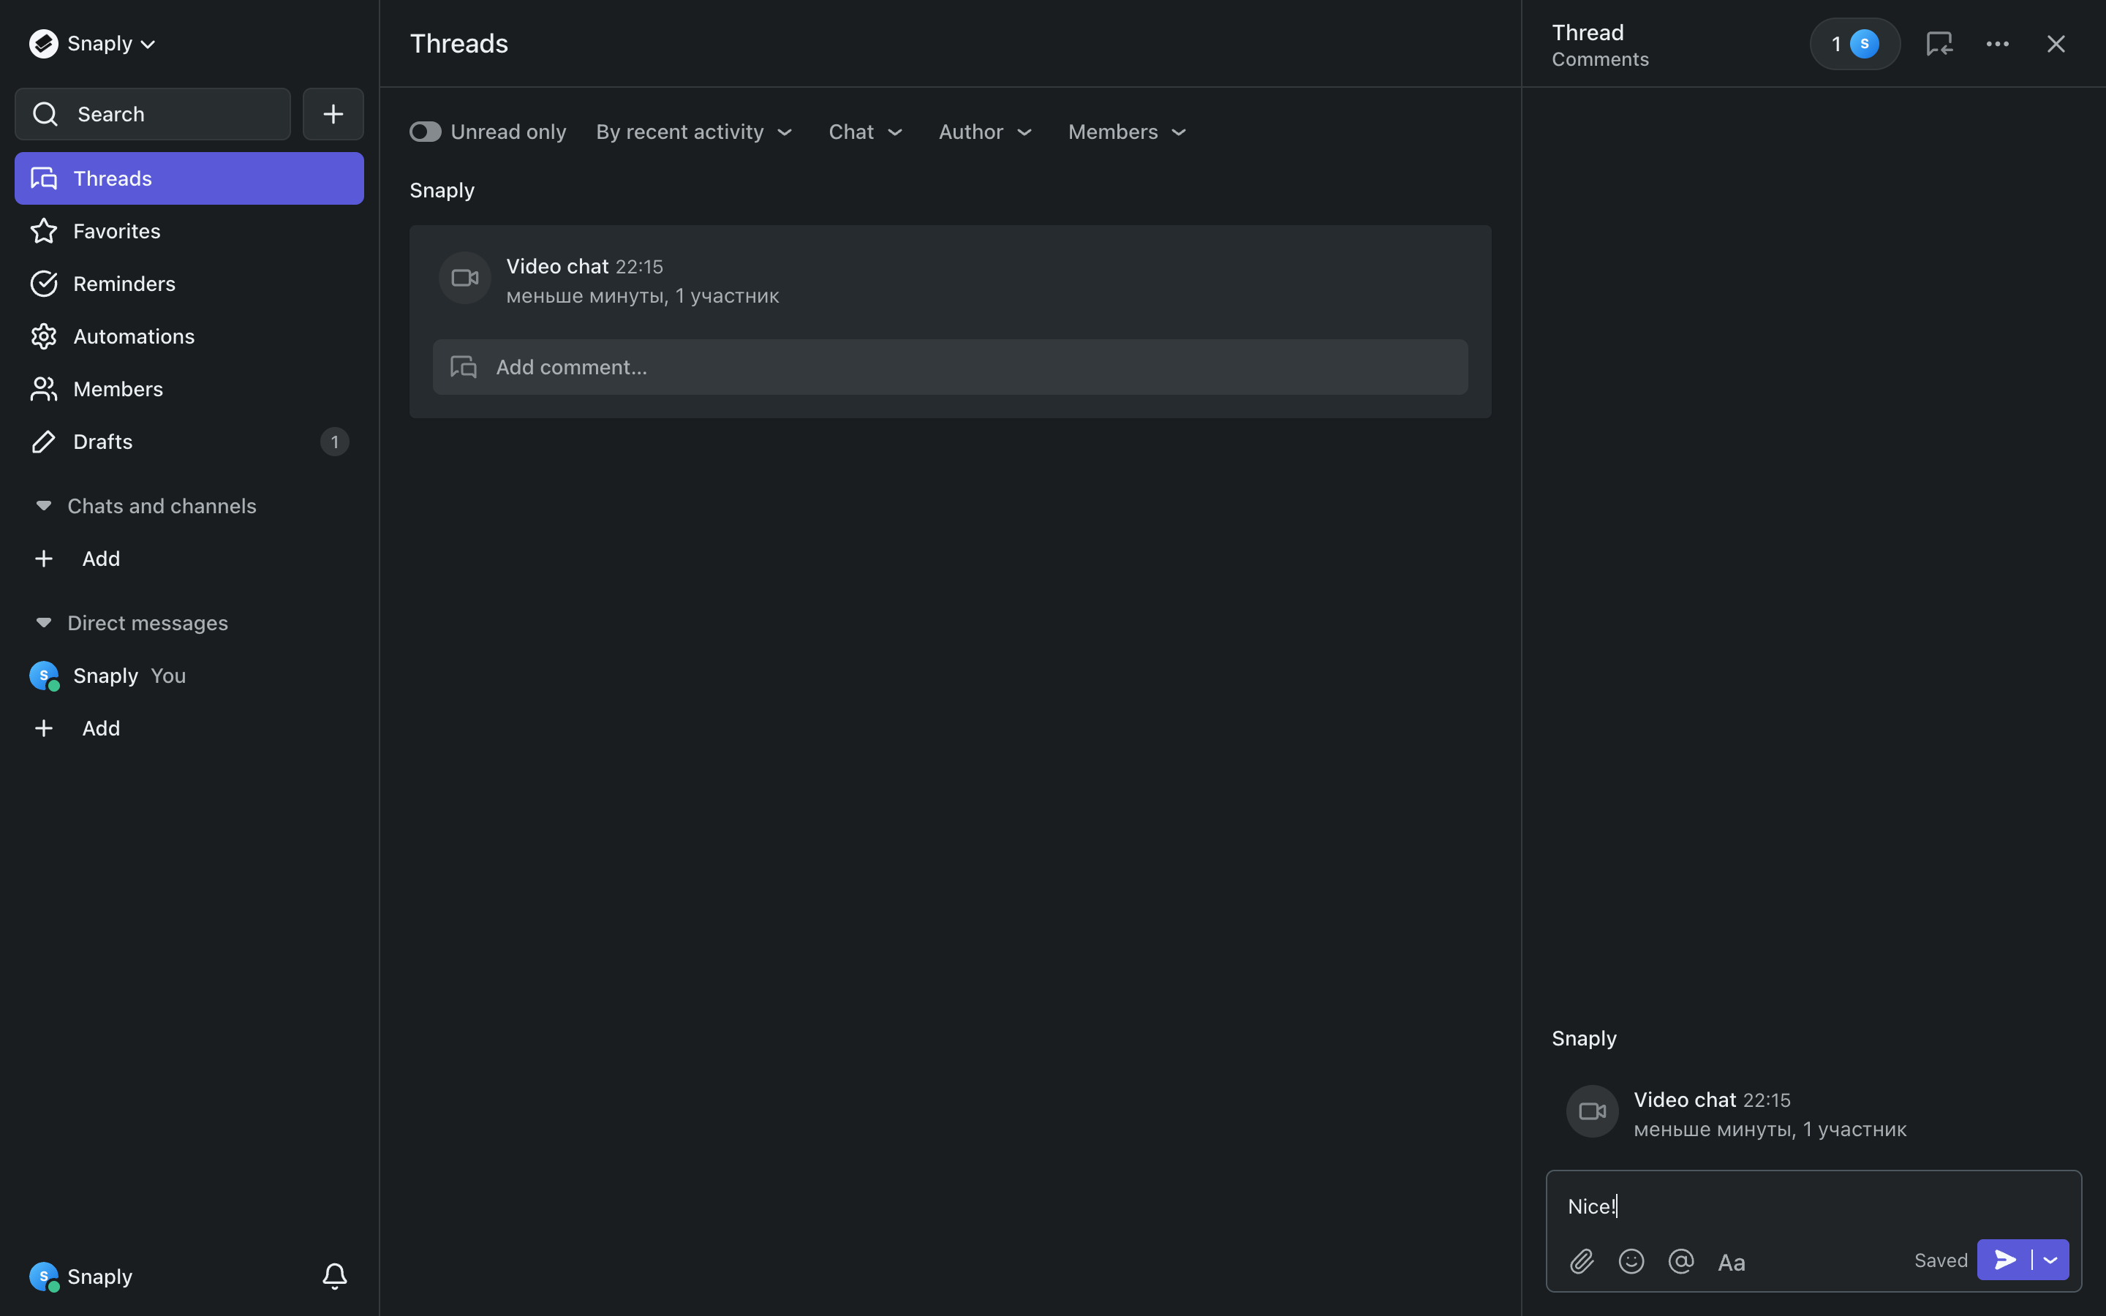Attach a file with paperclip icon
This screenshot has height=1316, width=2106.
point(1582,1261)
